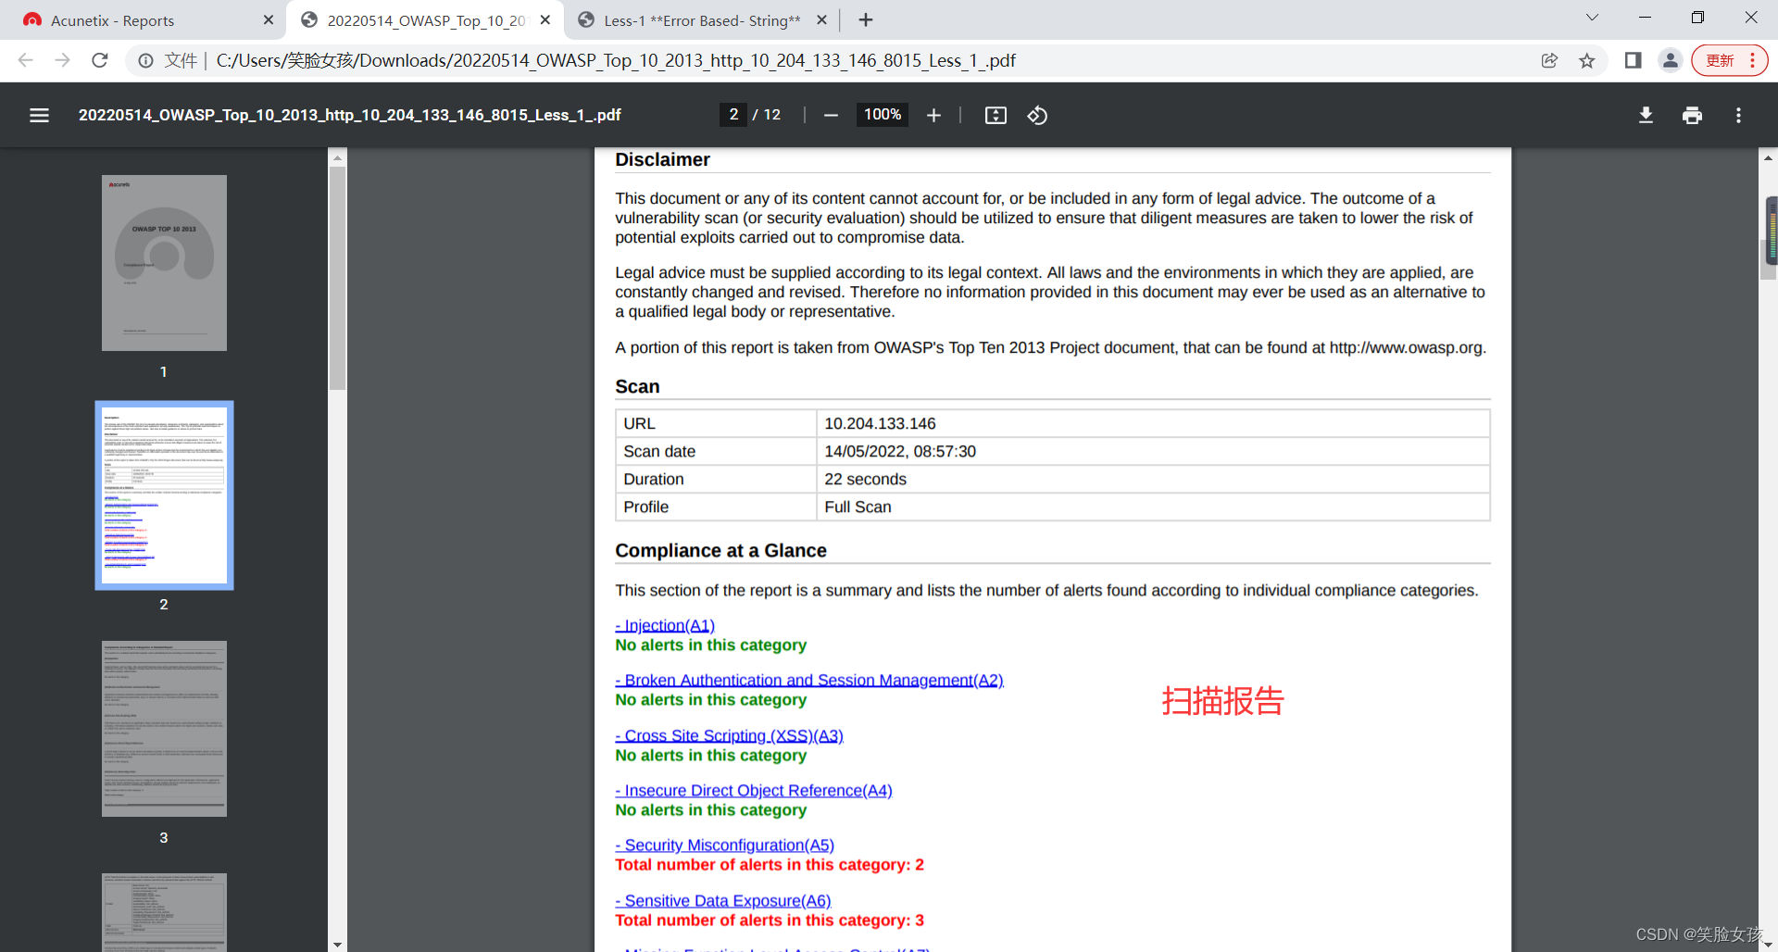Open the Injection(A1) link
The image size is (1778, 952).
coord(665,626)
